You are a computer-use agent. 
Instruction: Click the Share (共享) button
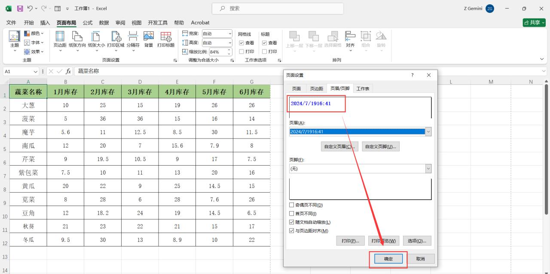534,22
